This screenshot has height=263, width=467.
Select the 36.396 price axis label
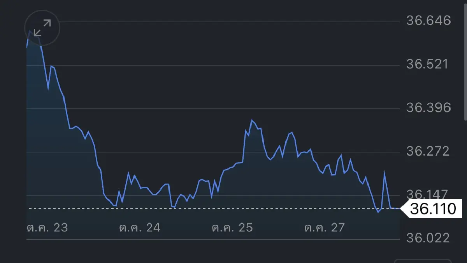(428, 107)
